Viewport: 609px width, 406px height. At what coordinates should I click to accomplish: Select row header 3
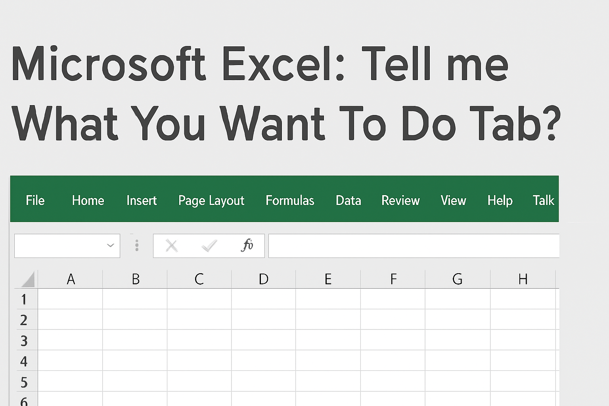pos(25,341)
